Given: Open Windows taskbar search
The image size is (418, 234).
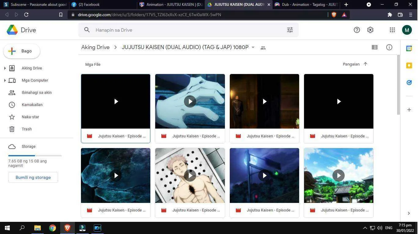Looking at the screenshot, I should coord(22,228).
